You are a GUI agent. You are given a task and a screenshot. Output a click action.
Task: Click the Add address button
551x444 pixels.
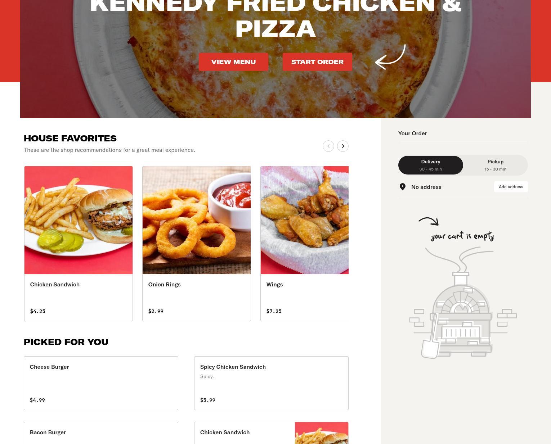pos(511,187)
